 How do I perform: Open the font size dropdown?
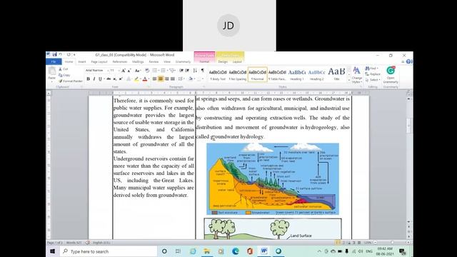119,71
